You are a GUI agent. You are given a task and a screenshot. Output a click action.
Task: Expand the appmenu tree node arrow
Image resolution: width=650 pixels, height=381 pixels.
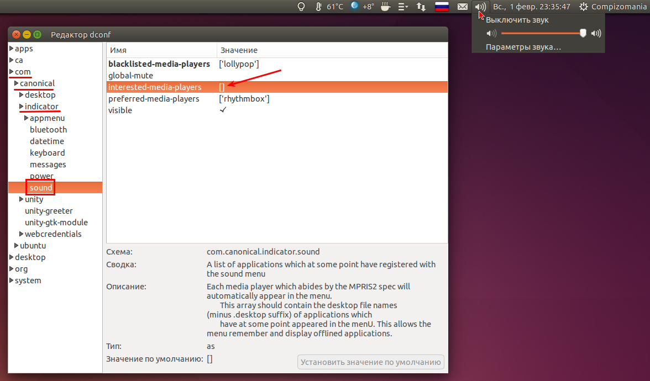pyautogui.click(x=26, y=118)
